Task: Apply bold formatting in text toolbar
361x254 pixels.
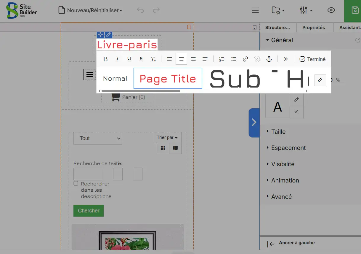Action: tap(105, 59)
